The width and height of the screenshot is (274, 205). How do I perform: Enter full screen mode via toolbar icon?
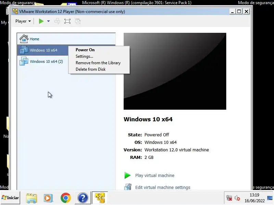coord(67,21)
